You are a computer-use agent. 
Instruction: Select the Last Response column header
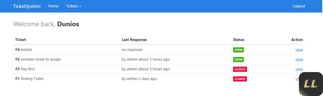tap(134, 40)
